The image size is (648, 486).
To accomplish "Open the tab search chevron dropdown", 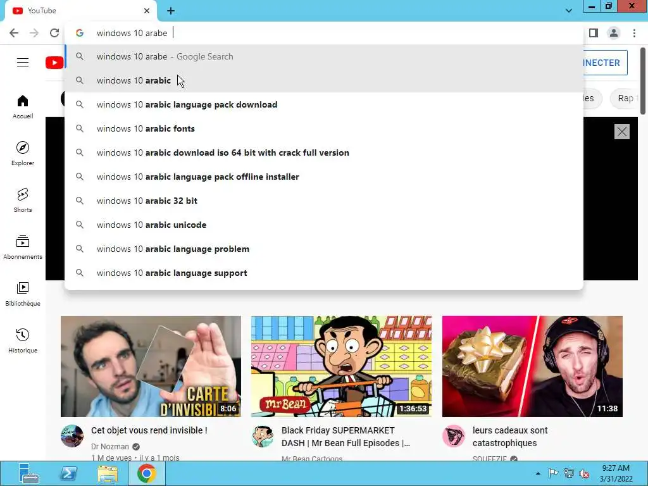I will pyautogui.click(x=569, y=11).
